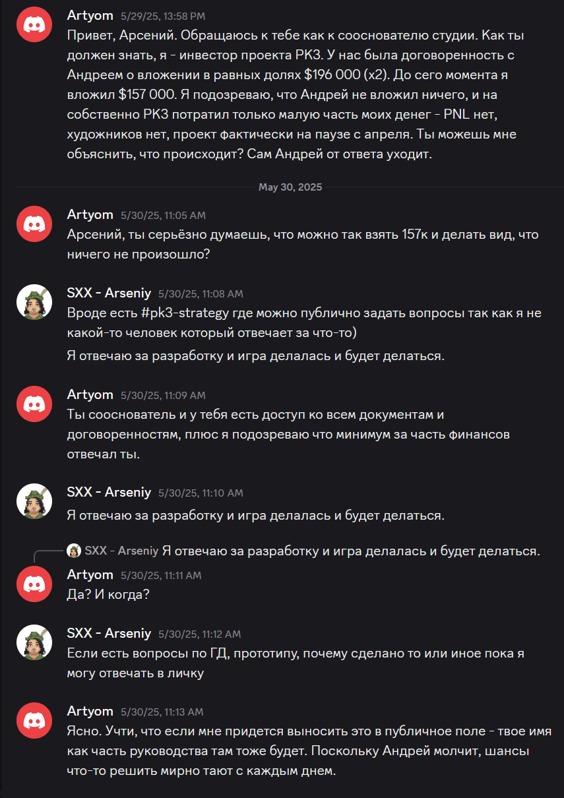
Task: Click the Artyom username at 13:58 PM
Action: (x=90, y=15)
